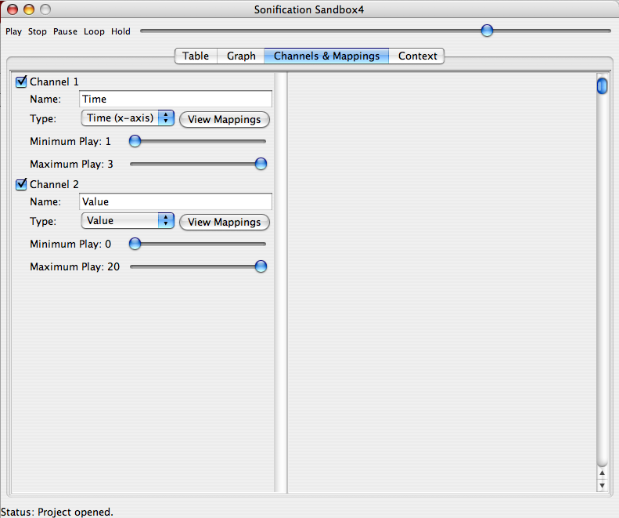Switch to the Table tab
This screenshot has width=619, height=518.
tap(196, 56)
